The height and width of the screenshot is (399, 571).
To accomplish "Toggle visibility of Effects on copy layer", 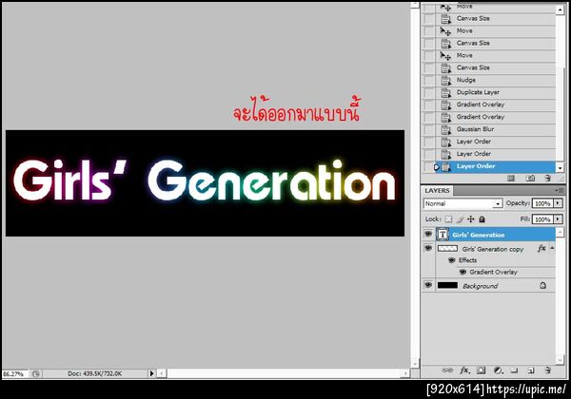I will [x=451, y=260].
